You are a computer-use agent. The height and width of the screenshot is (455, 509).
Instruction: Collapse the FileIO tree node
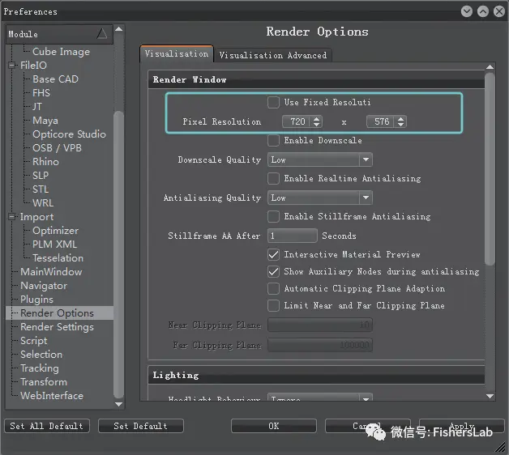[12, 66]
